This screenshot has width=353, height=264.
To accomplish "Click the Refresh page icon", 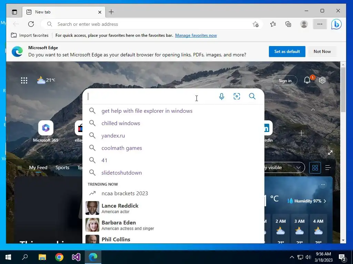I will coord(31,24).
